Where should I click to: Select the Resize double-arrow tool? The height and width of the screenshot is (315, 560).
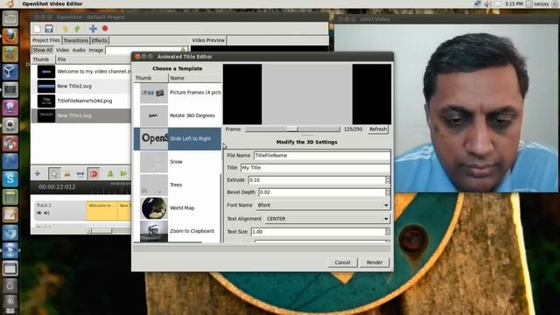(80, 174)
